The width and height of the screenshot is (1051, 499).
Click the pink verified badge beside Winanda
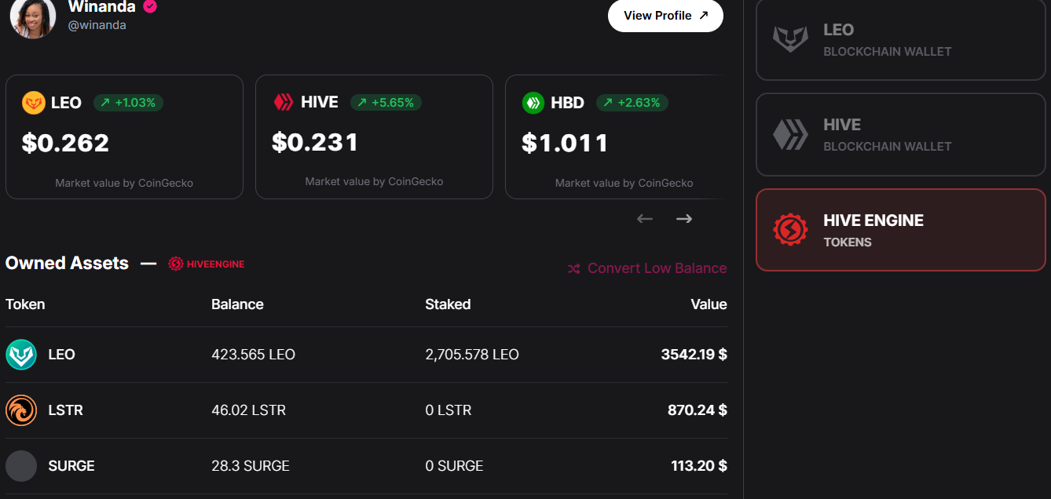click(150, 6)
